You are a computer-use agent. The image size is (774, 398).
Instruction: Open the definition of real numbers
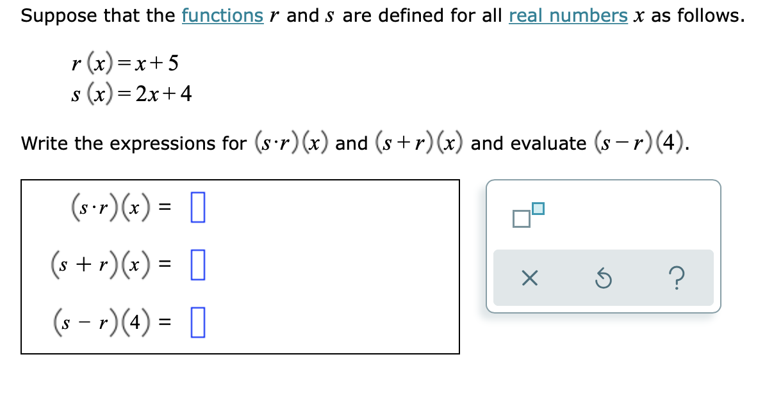568,15
